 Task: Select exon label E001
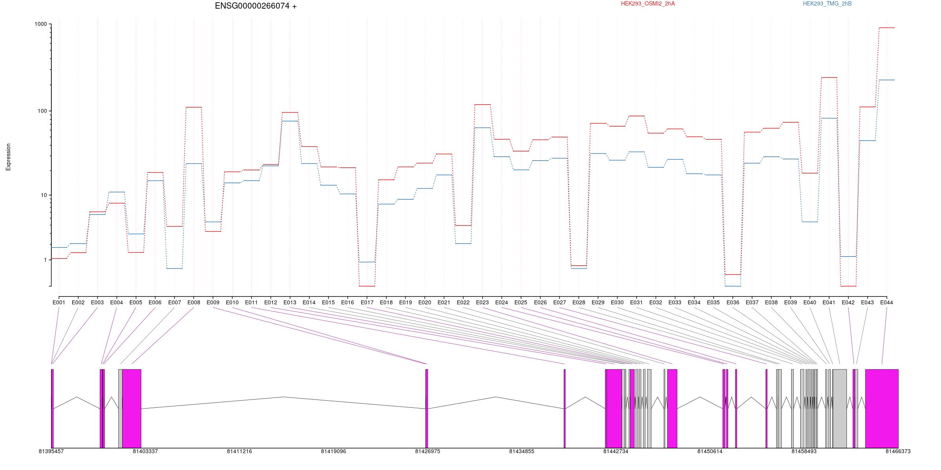tap(59, 302)
